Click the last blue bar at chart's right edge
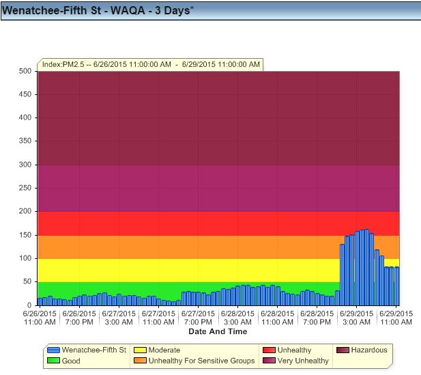 [x=397, y=286]
